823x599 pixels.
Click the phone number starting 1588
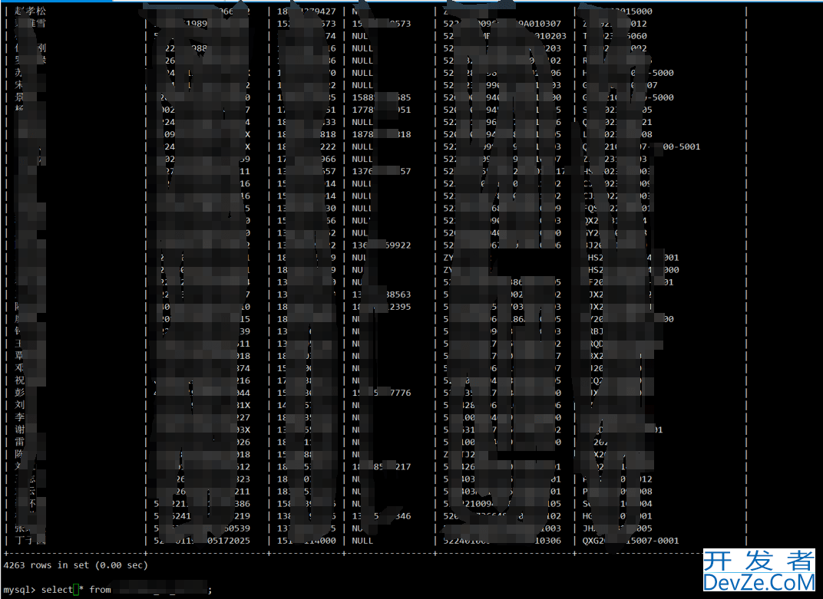(382, 97)
